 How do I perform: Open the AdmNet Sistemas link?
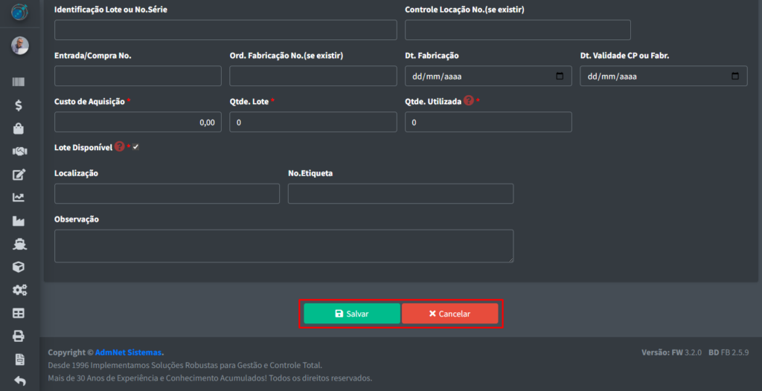point(128,352)
